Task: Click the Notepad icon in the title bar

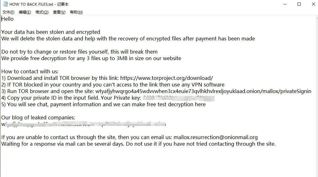Action: (5, 4)
